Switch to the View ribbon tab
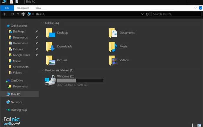This screenshot has height=127, width=203. [x=38, y=8]
